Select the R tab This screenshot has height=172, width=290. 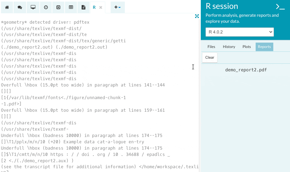click(x=94, y=7)
